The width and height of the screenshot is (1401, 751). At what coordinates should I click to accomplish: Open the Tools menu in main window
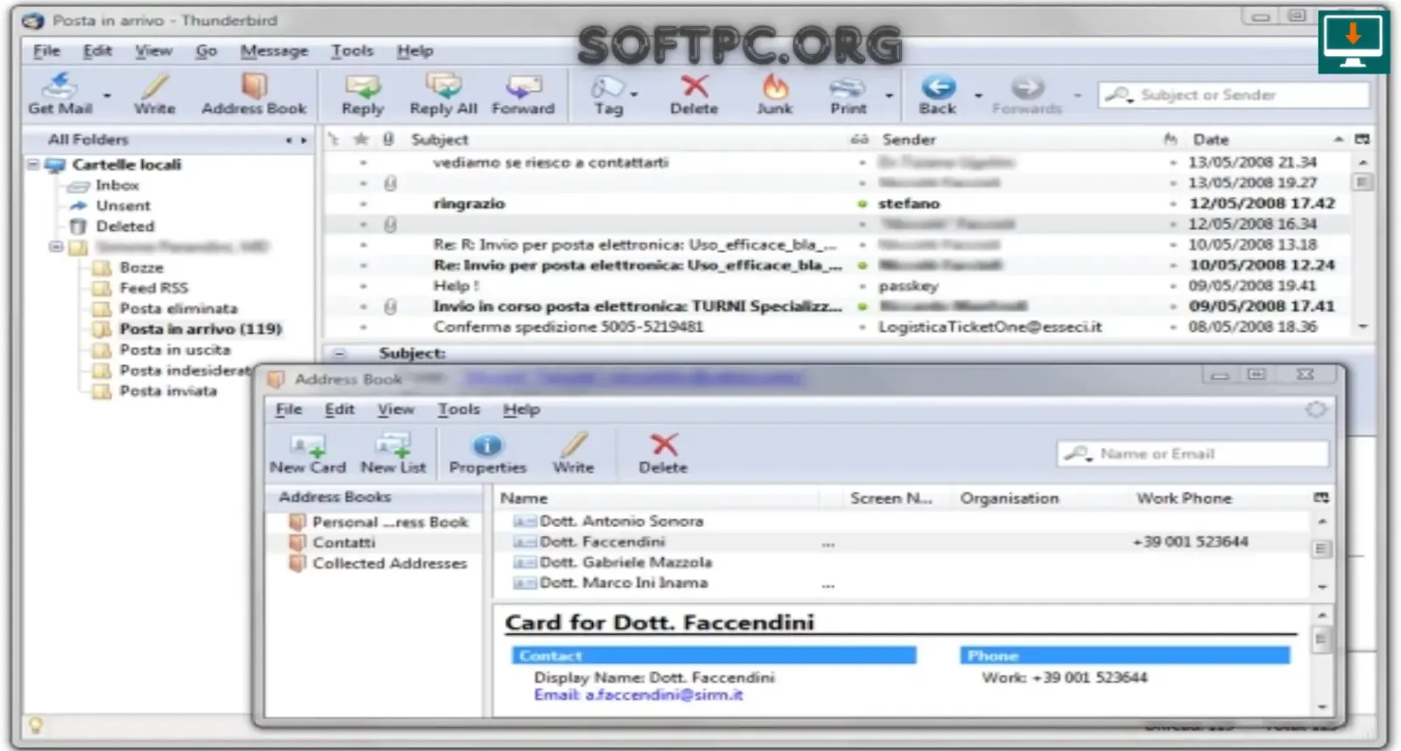tap(352, 51)
